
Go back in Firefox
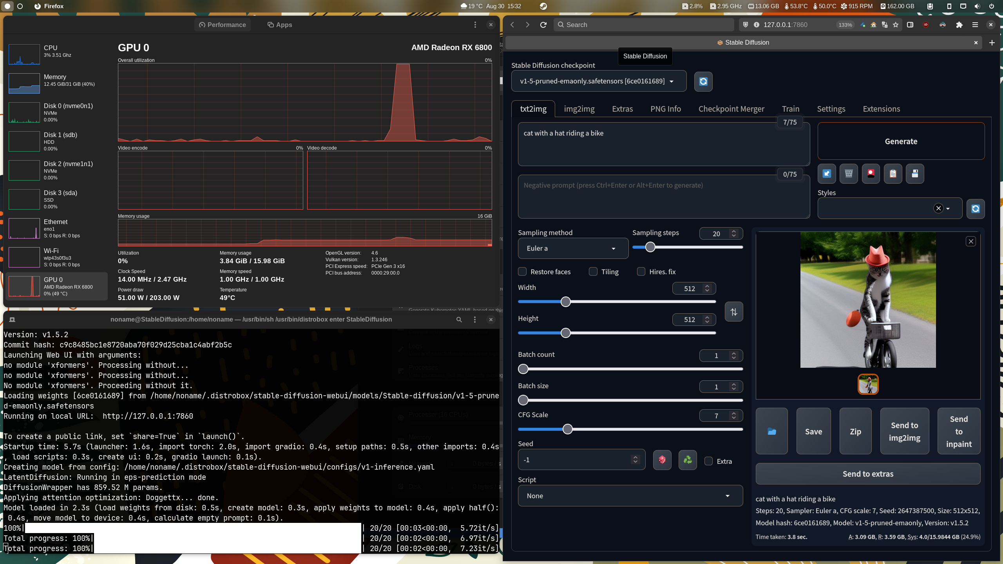point(512,25)
